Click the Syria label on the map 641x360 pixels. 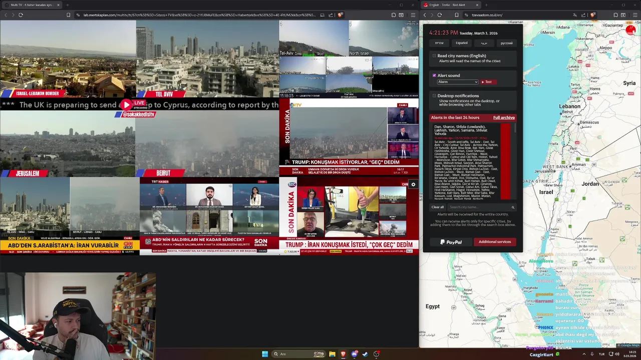(629, 83)
